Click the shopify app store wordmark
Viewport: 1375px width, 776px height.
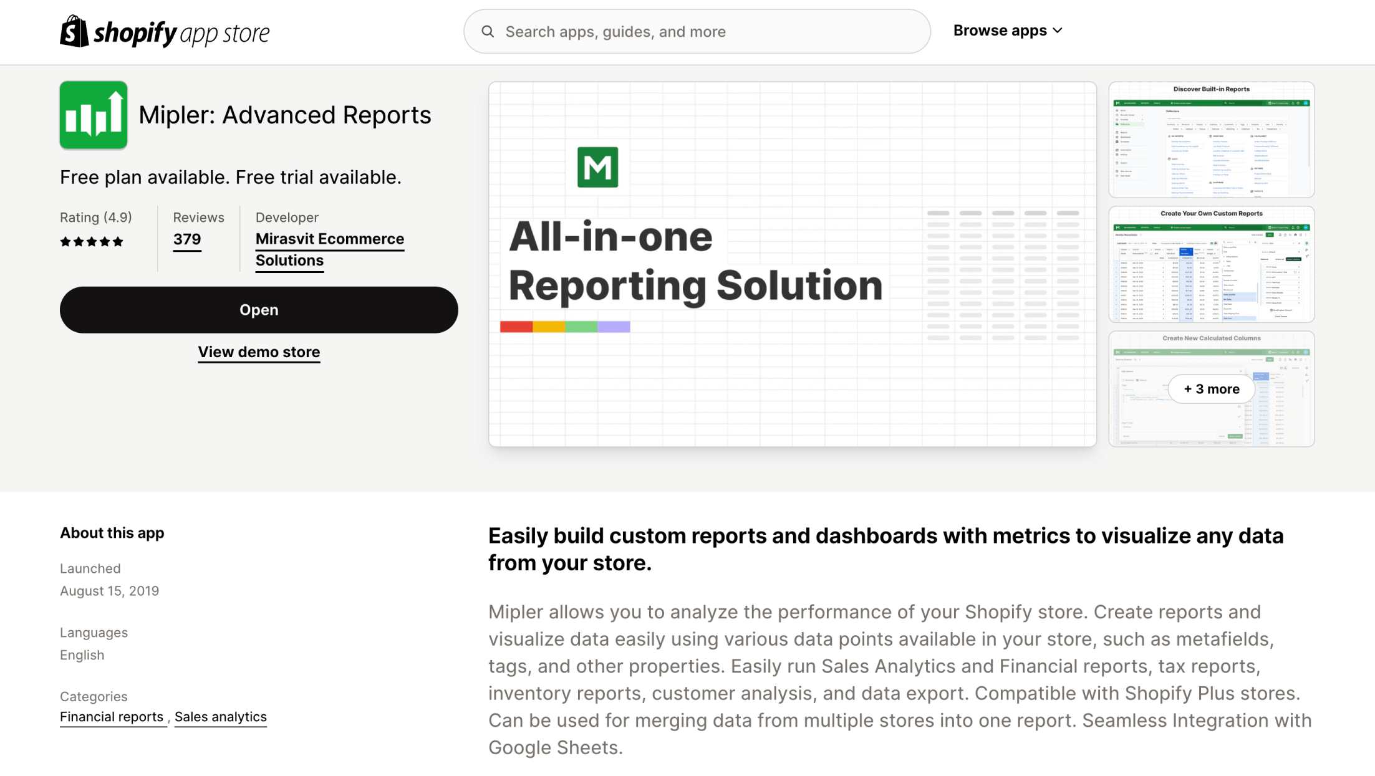[x=181, y=32]
